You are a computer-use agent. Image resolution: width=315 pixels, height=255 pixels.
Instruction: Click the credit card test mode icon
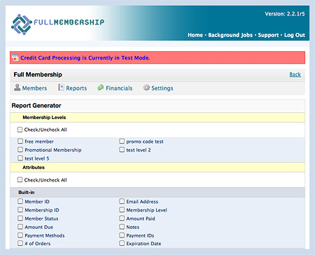click(15, 57)
